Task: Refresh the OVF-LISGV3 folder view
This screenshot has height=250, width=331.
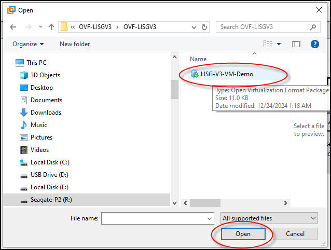Action: point(204,27)
